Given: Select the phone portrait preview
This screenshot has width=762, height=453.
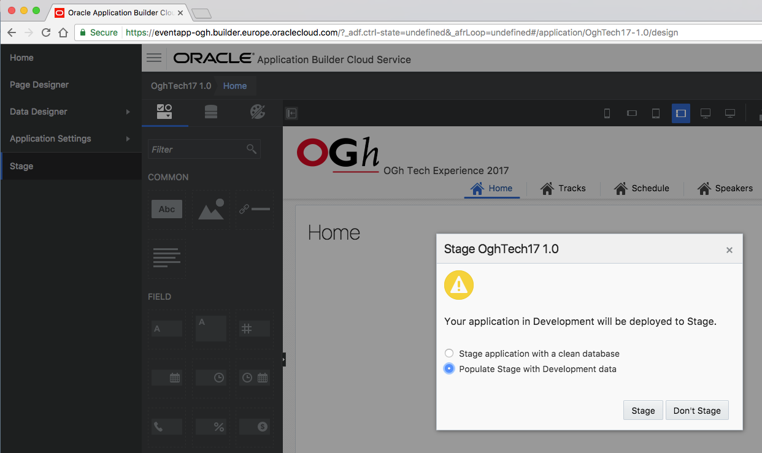Looking at the screenshot, I should (607, 113).
